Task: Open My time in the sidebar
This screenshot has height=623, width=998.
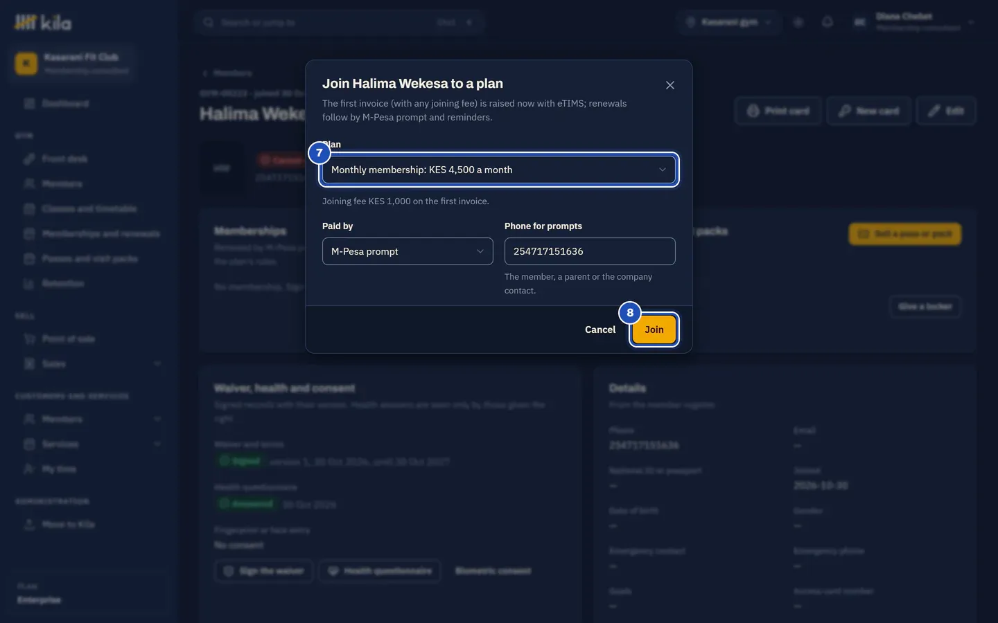Action: tap(90, 469)
